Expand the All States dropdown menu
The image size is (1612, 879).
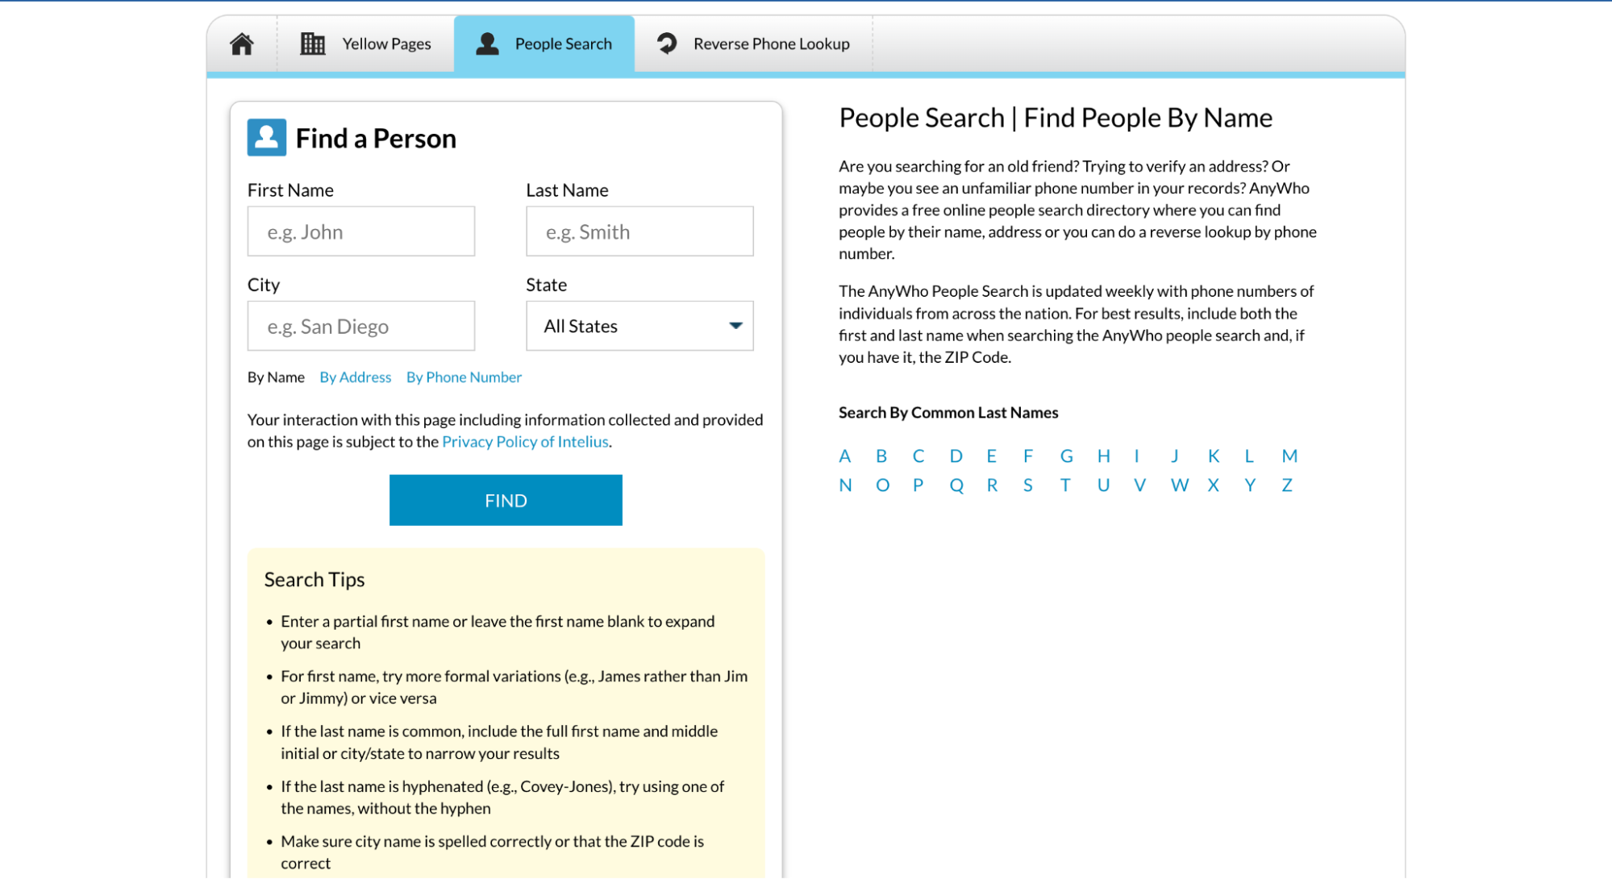click(639, 326)
